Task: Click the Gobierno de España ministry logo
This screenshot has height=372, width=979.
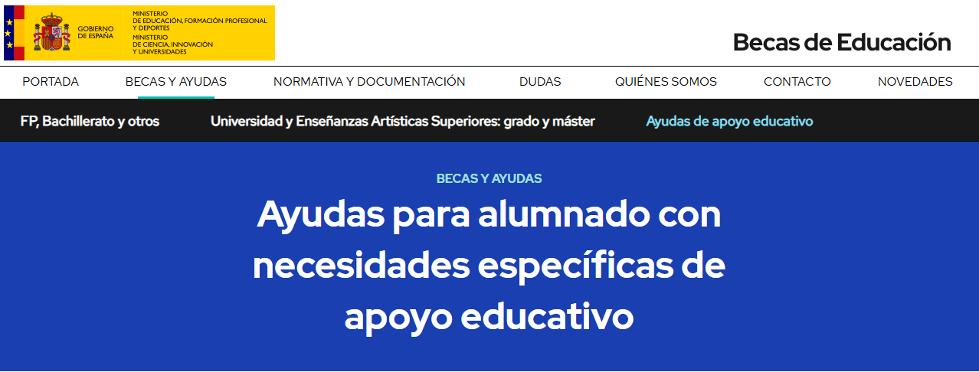Action: (x=139, y=33)
